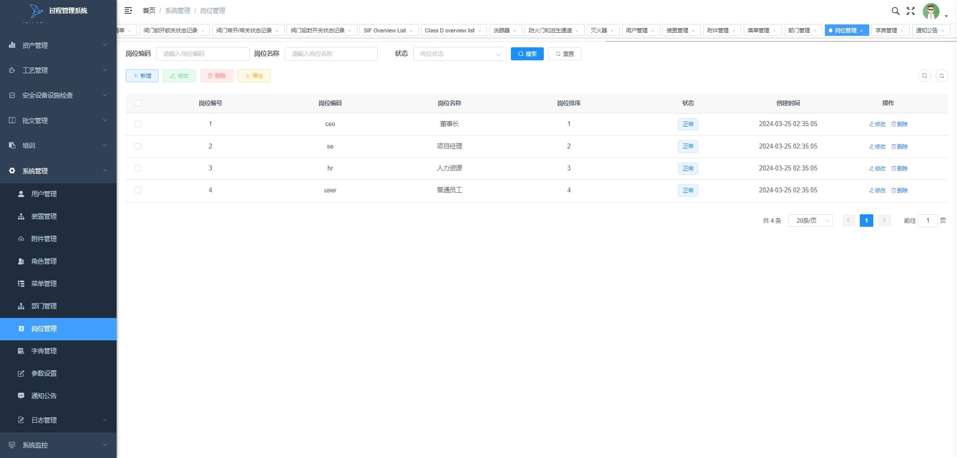The image size is (957, 458).
Task: Expand the 安全设备设施检查 sidebar menu
Action: pos(58,95)
